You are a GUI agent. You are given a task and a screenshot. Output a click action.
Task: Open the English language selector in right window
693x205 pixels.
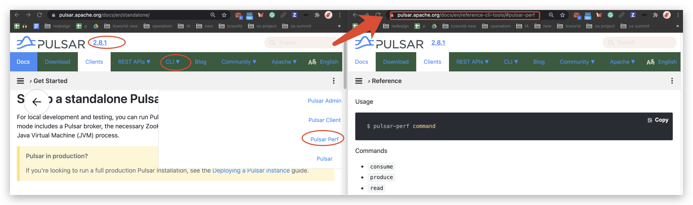(x=662, y=62)
